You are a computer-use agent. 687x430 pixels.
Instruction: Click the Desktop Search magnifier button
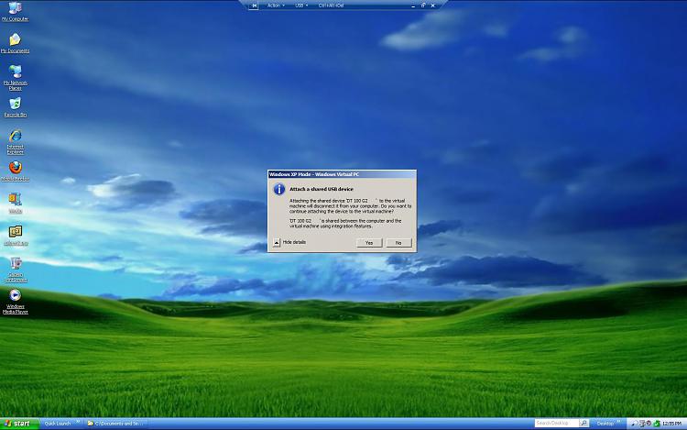coord(583,423)
